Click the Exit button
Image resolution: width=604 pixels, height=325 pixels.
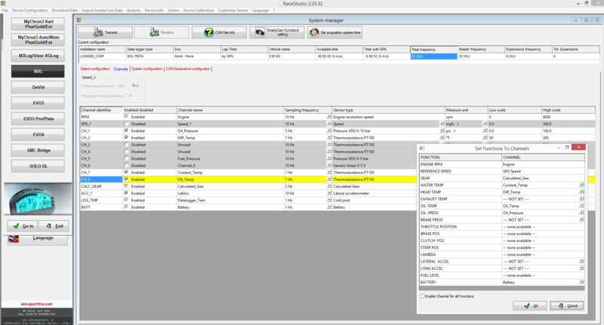[x=54, y=225]
